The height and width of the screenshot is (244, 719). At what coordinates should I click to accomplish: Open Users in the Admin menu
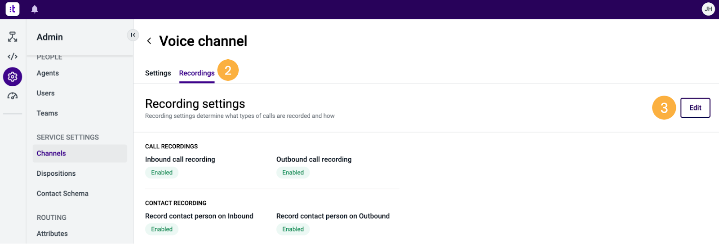coord(45,93)
